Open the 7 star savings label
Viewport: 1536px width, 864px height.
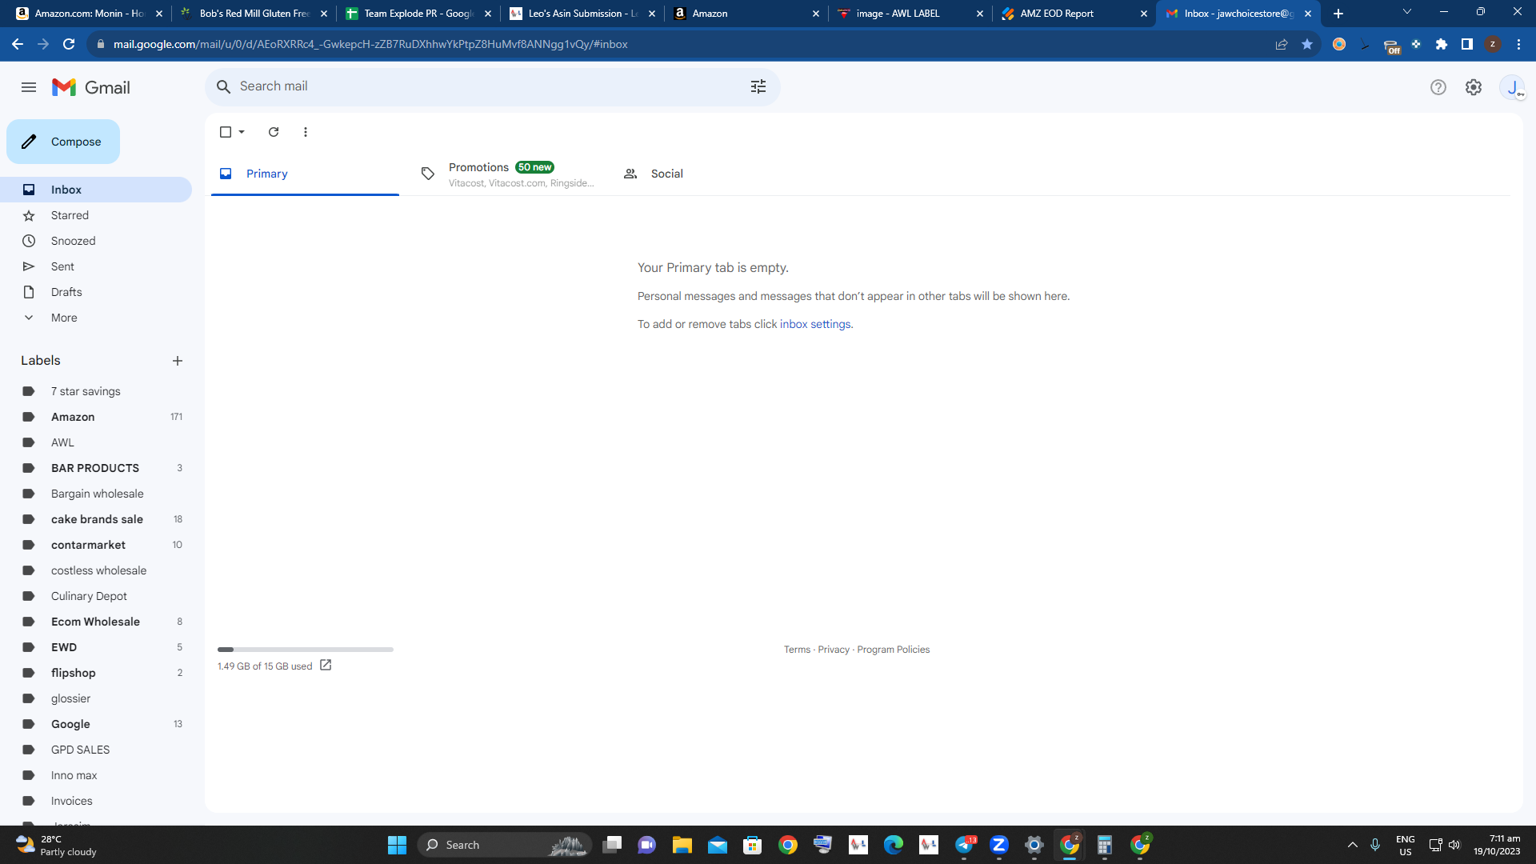pos(96,391)
